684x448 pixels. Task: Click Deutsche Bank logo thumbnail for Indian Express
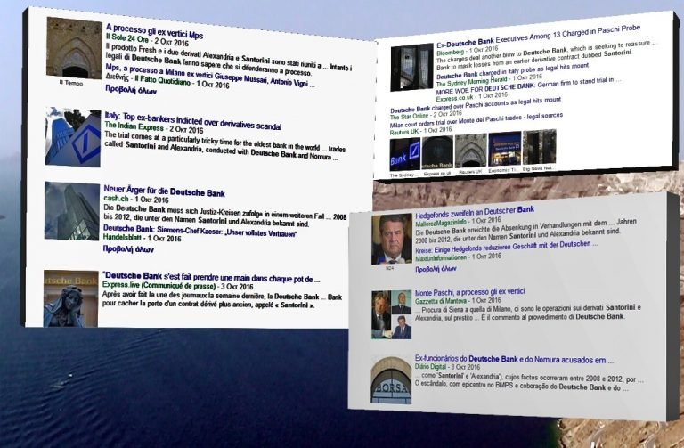point(73,137)
